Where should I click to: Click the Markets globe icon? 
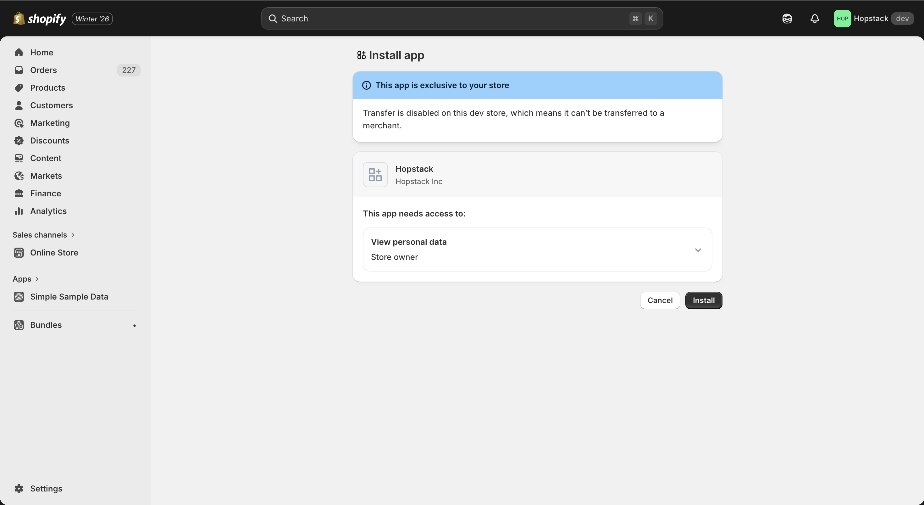click(19, 176)
